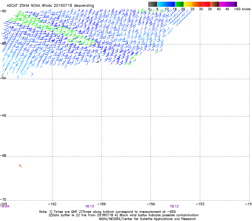The width and height of the screenshot is (252, 221).
Task: Click the purple 18:13 time label
Action: click(x=89, y=206)
